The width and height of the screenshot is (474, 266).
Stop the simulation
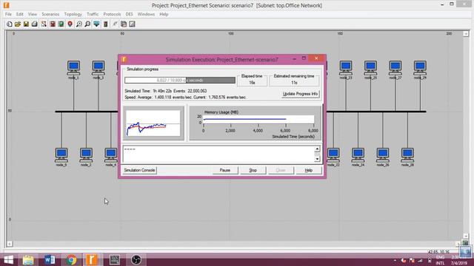coord(253,170)
